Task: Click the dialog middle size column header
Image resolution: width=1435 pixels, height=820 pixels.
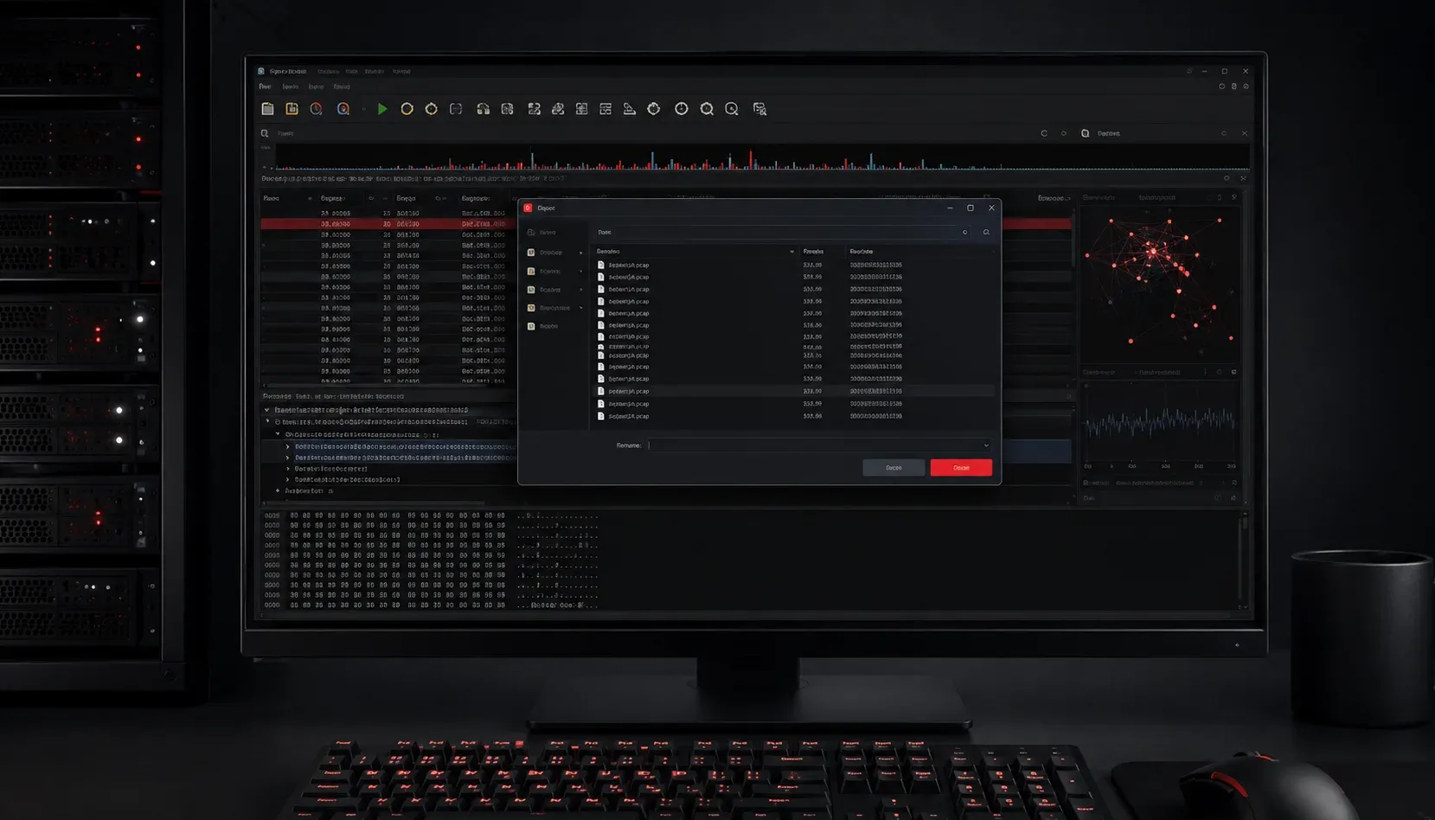Action: coord(813,252)
